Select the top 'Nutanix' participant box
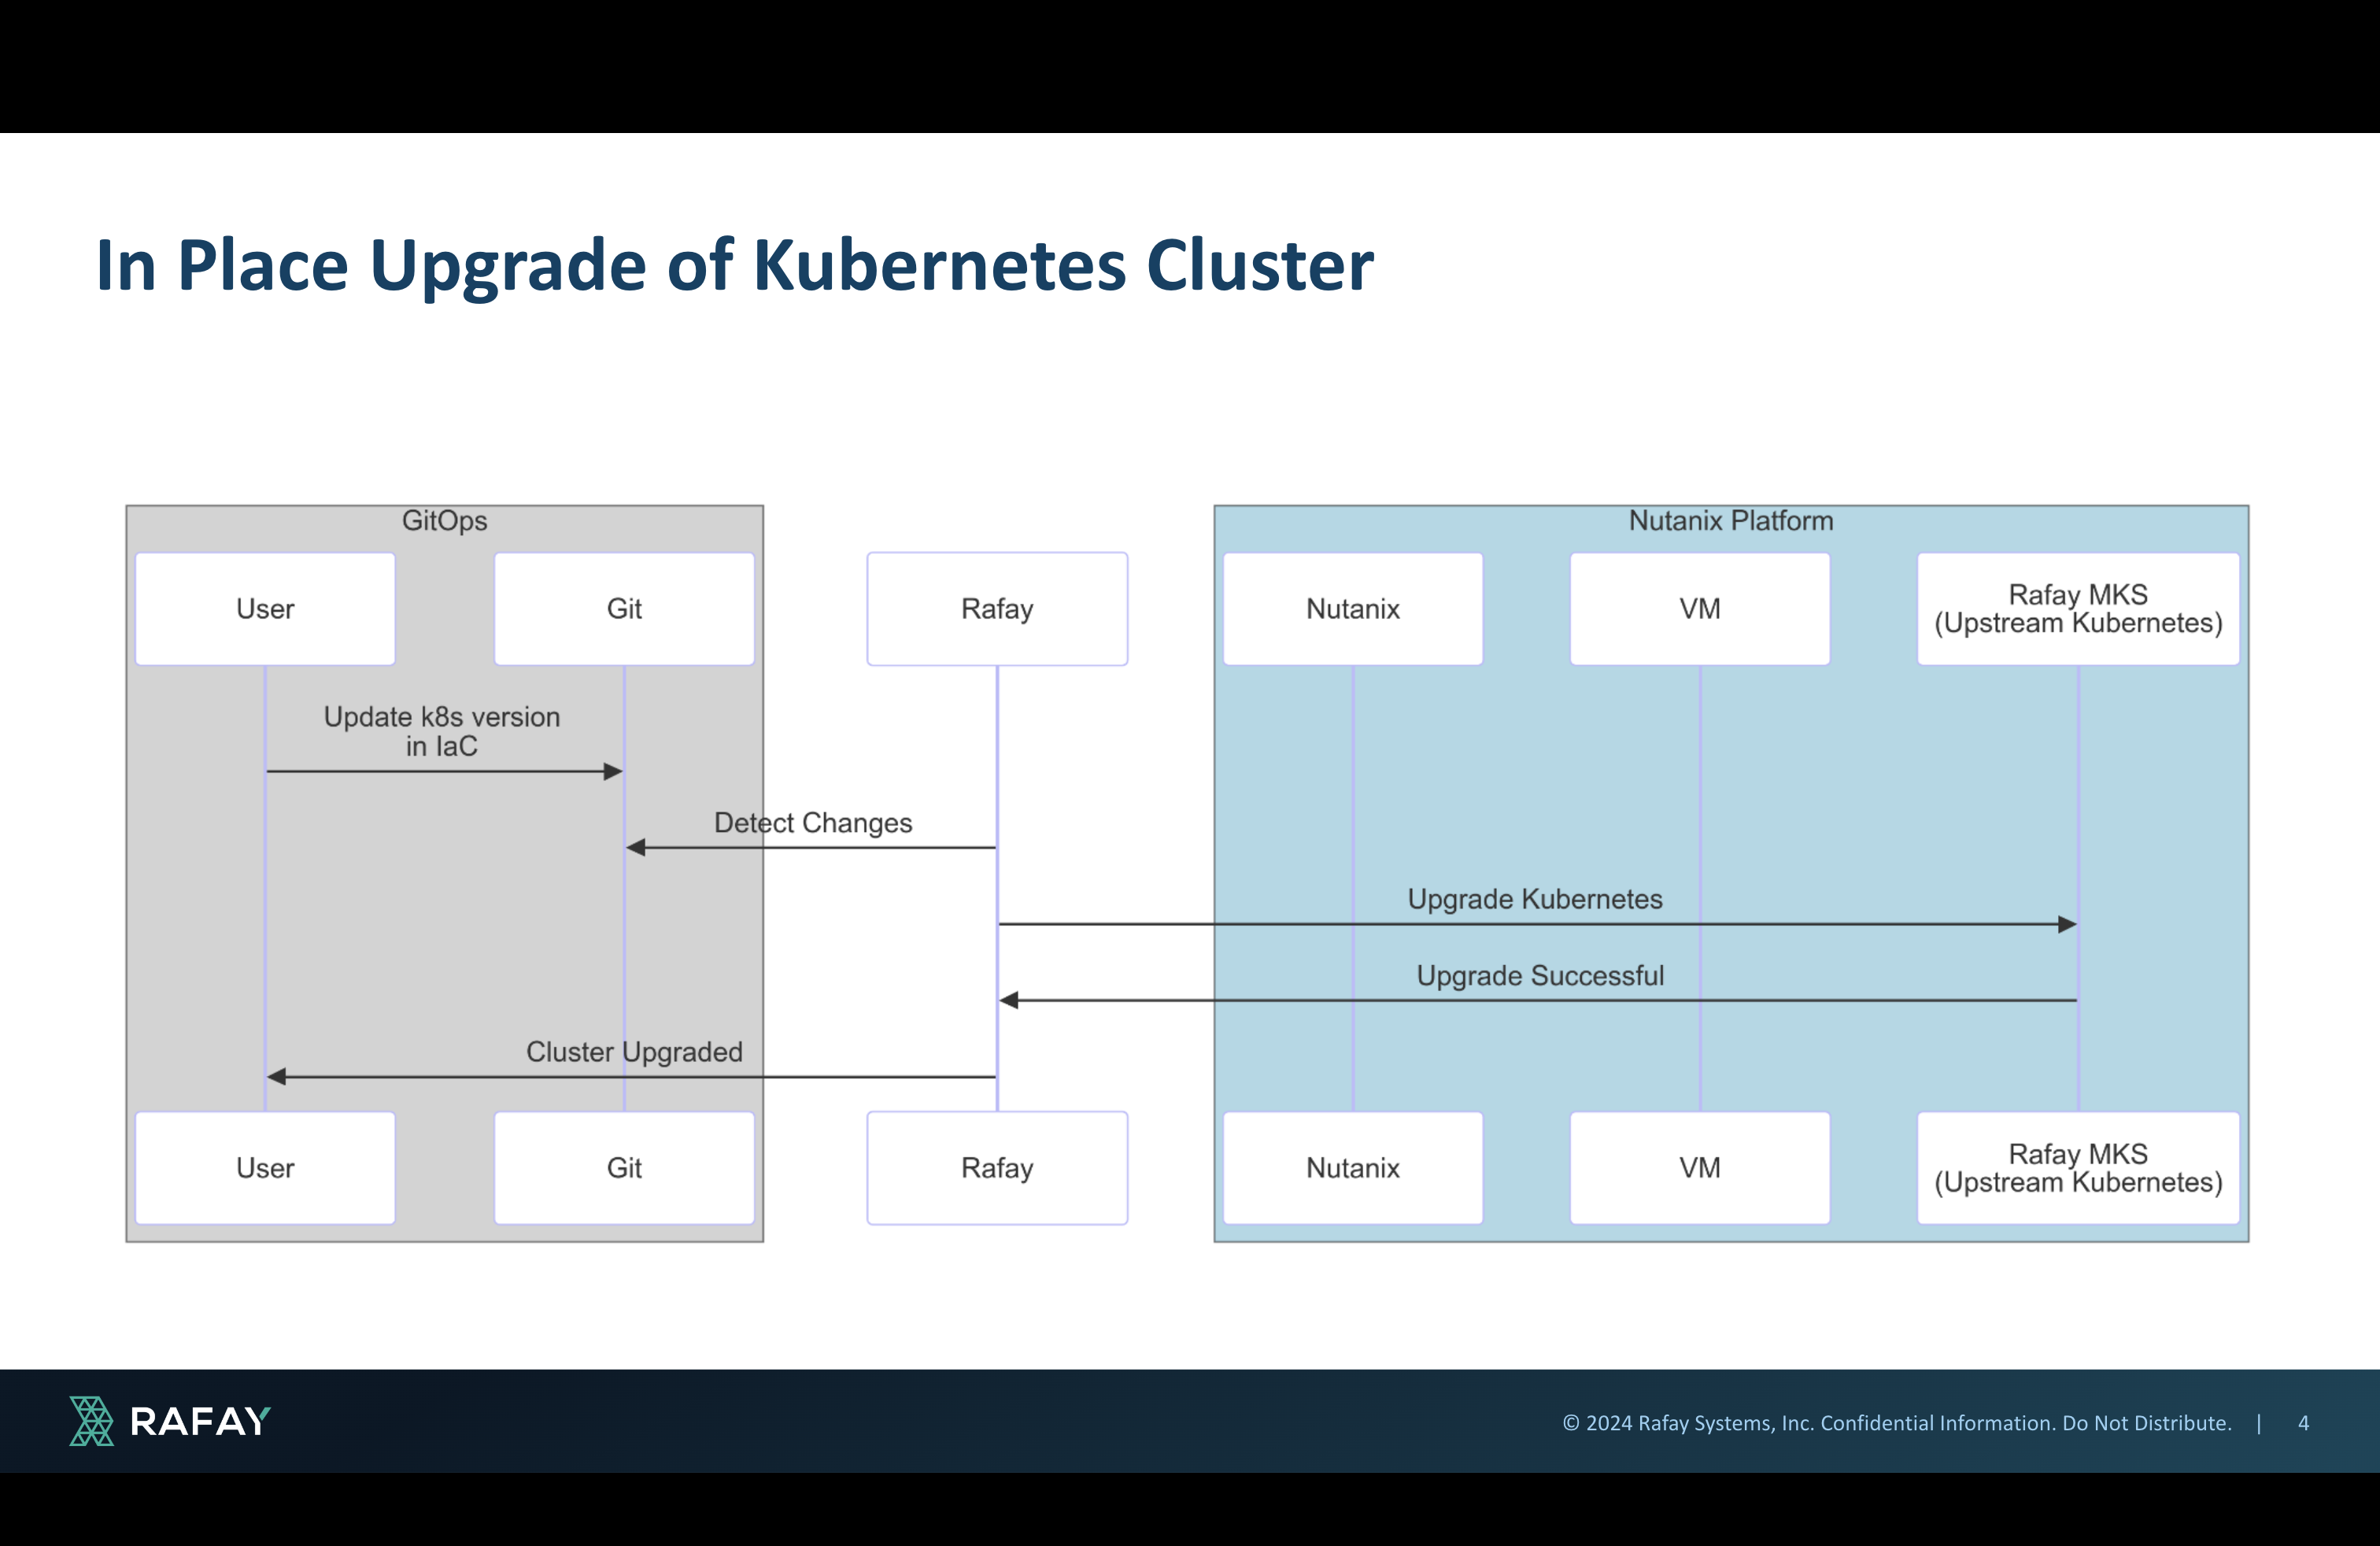 click(1353, 609)
